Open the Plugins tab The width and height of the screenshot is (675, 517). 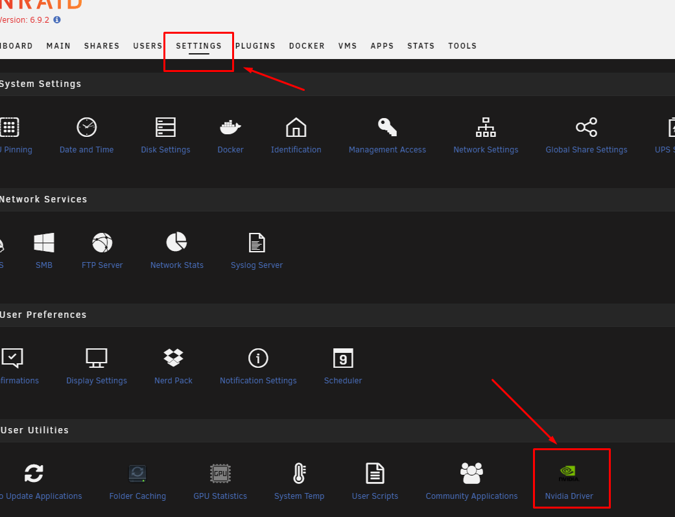pyautogui.click(x=255, y=45)
